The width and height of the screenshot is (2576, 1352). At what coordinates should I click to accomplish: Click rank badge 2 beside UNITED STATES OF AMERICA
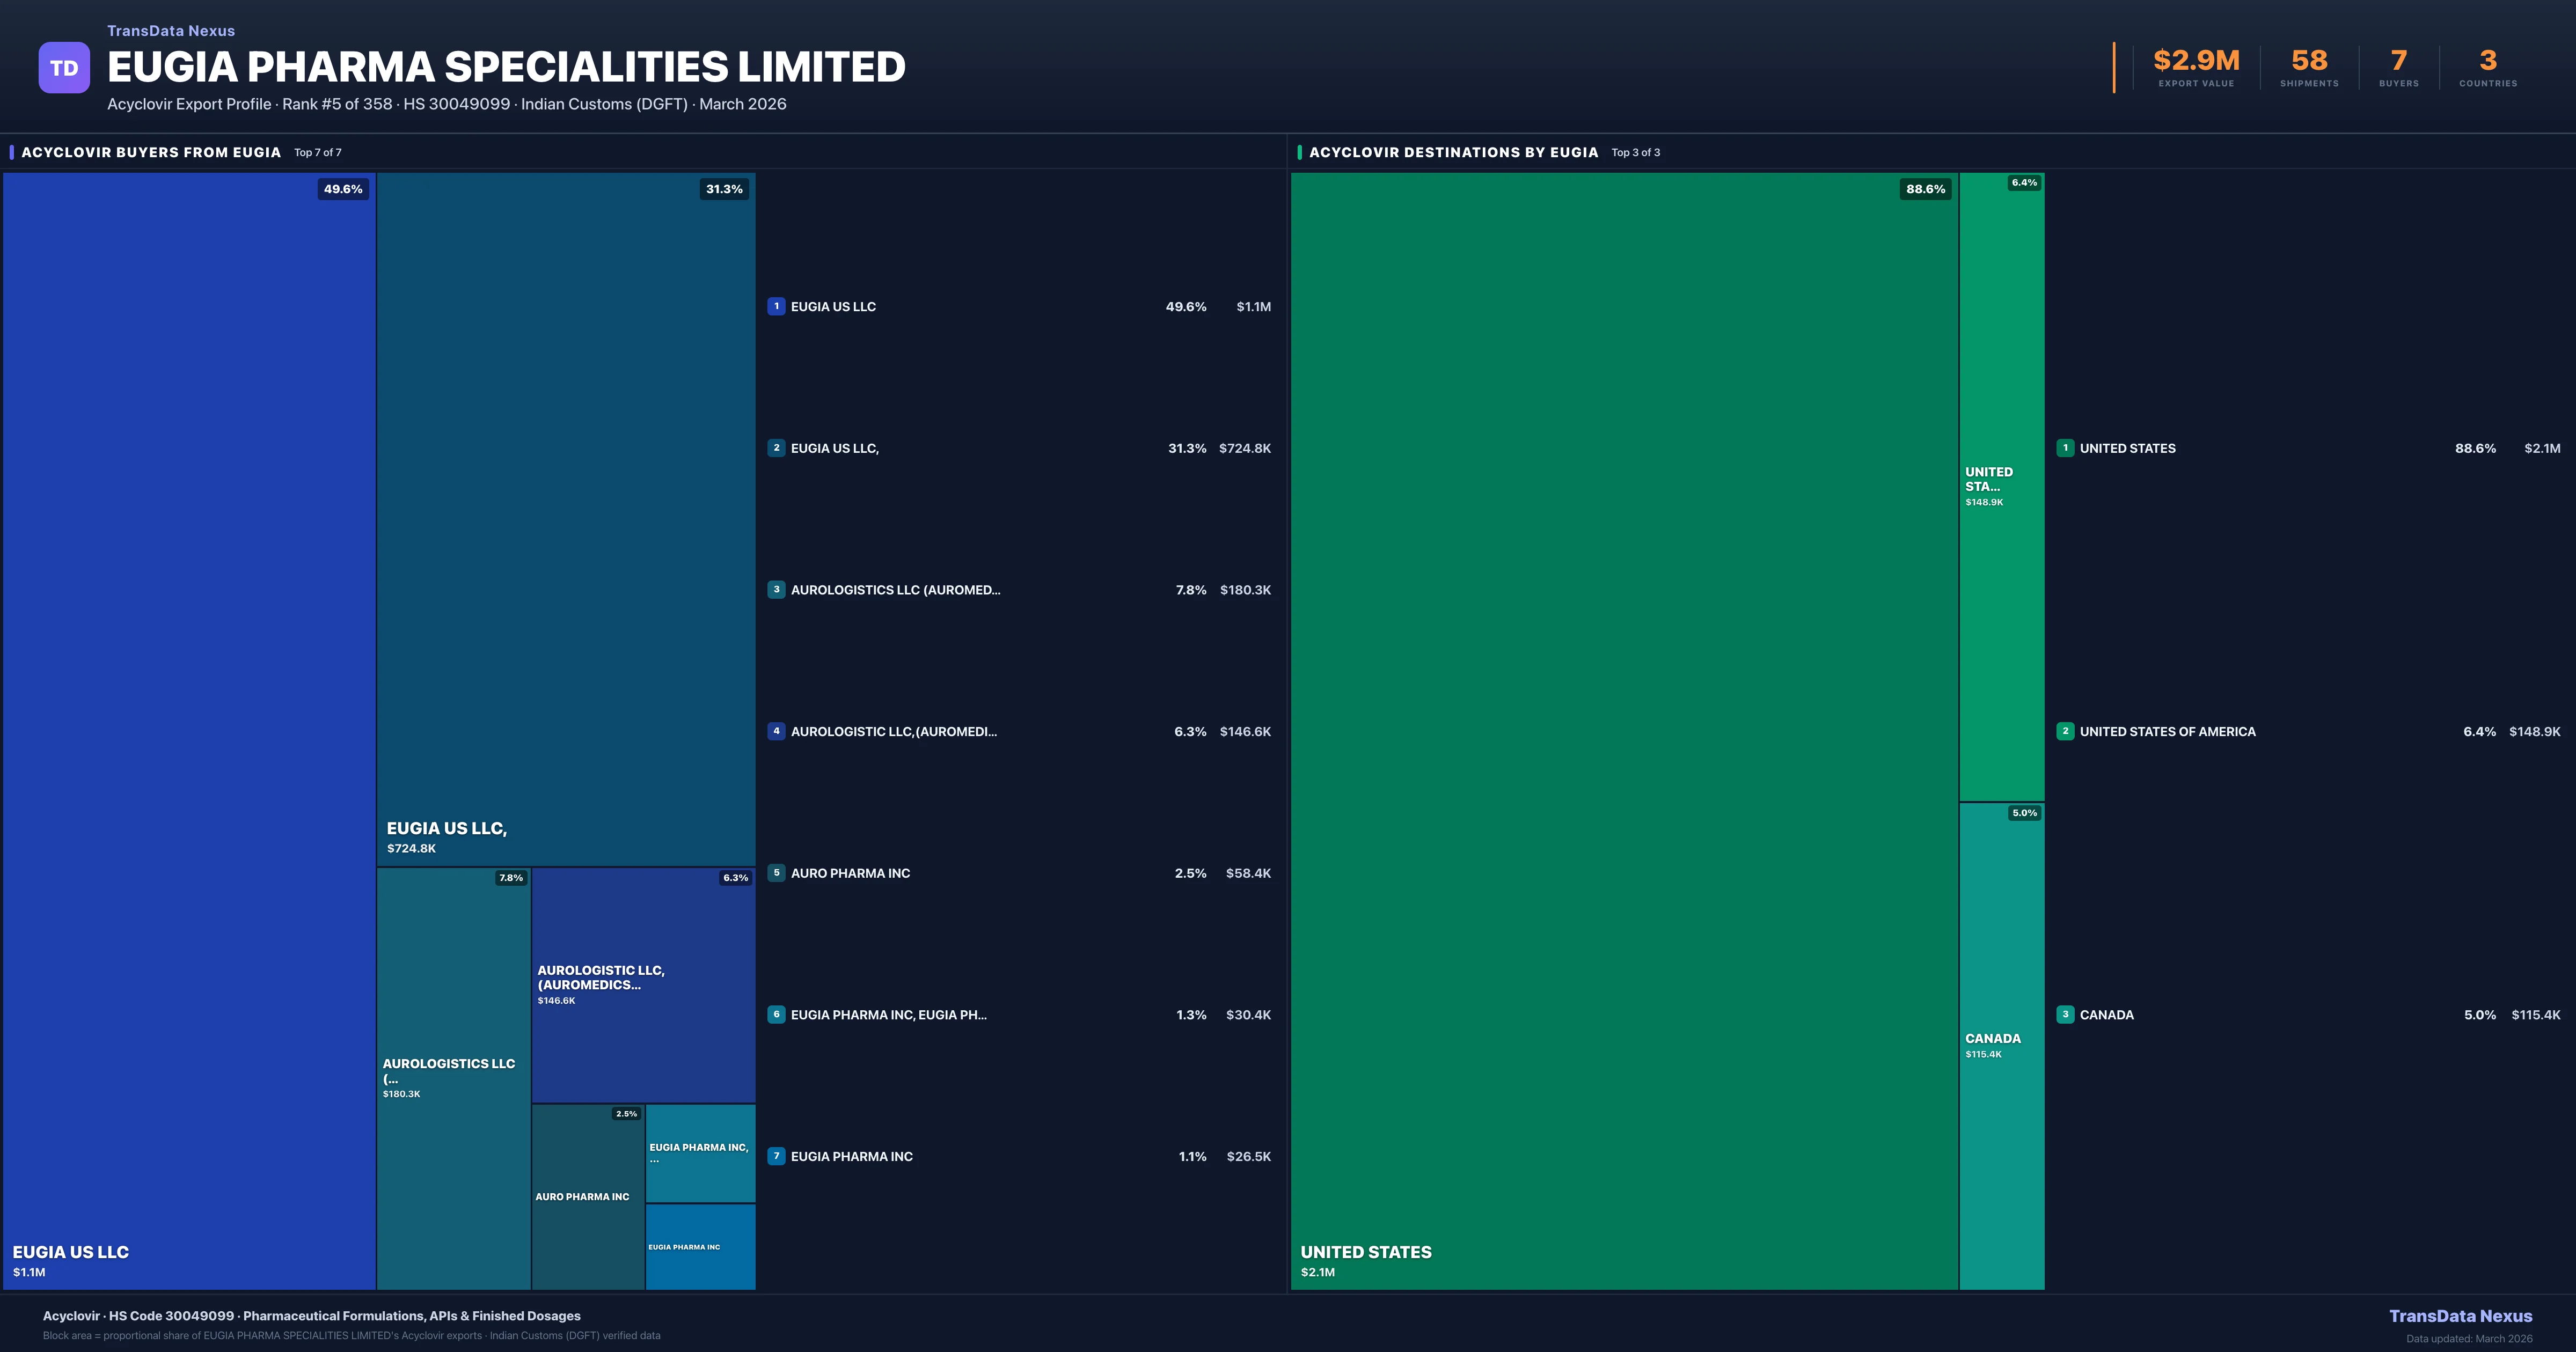point(2065,730)
